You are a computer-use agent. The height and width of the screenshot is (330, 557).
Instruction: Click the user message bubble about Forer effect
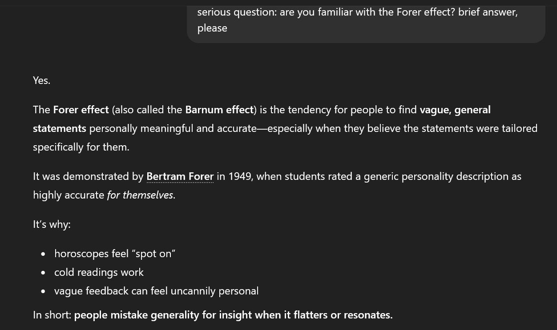[366, 20]
